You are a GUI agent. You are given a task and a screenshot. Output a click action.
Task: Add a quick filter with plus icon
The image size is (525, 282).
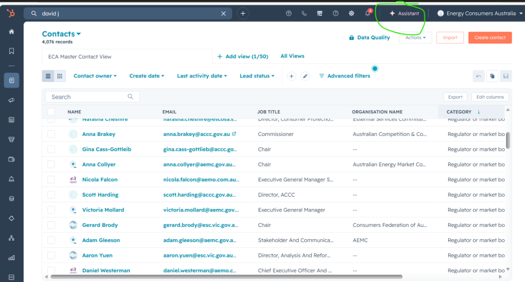click(x=291, y=76)
